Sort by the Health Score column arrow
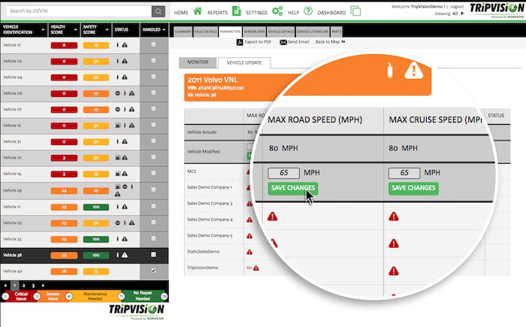Screen dimensions: 526x327 tap(74, 30)
